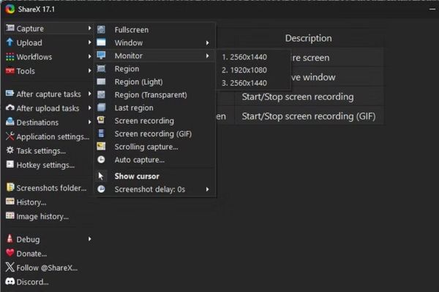439x292 pixels.
Task: Click the Donate heart icon
Action: [10, 253]
